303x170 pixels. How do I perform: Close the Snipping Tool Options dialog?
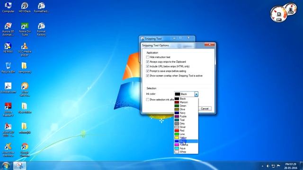coord(210,45)
